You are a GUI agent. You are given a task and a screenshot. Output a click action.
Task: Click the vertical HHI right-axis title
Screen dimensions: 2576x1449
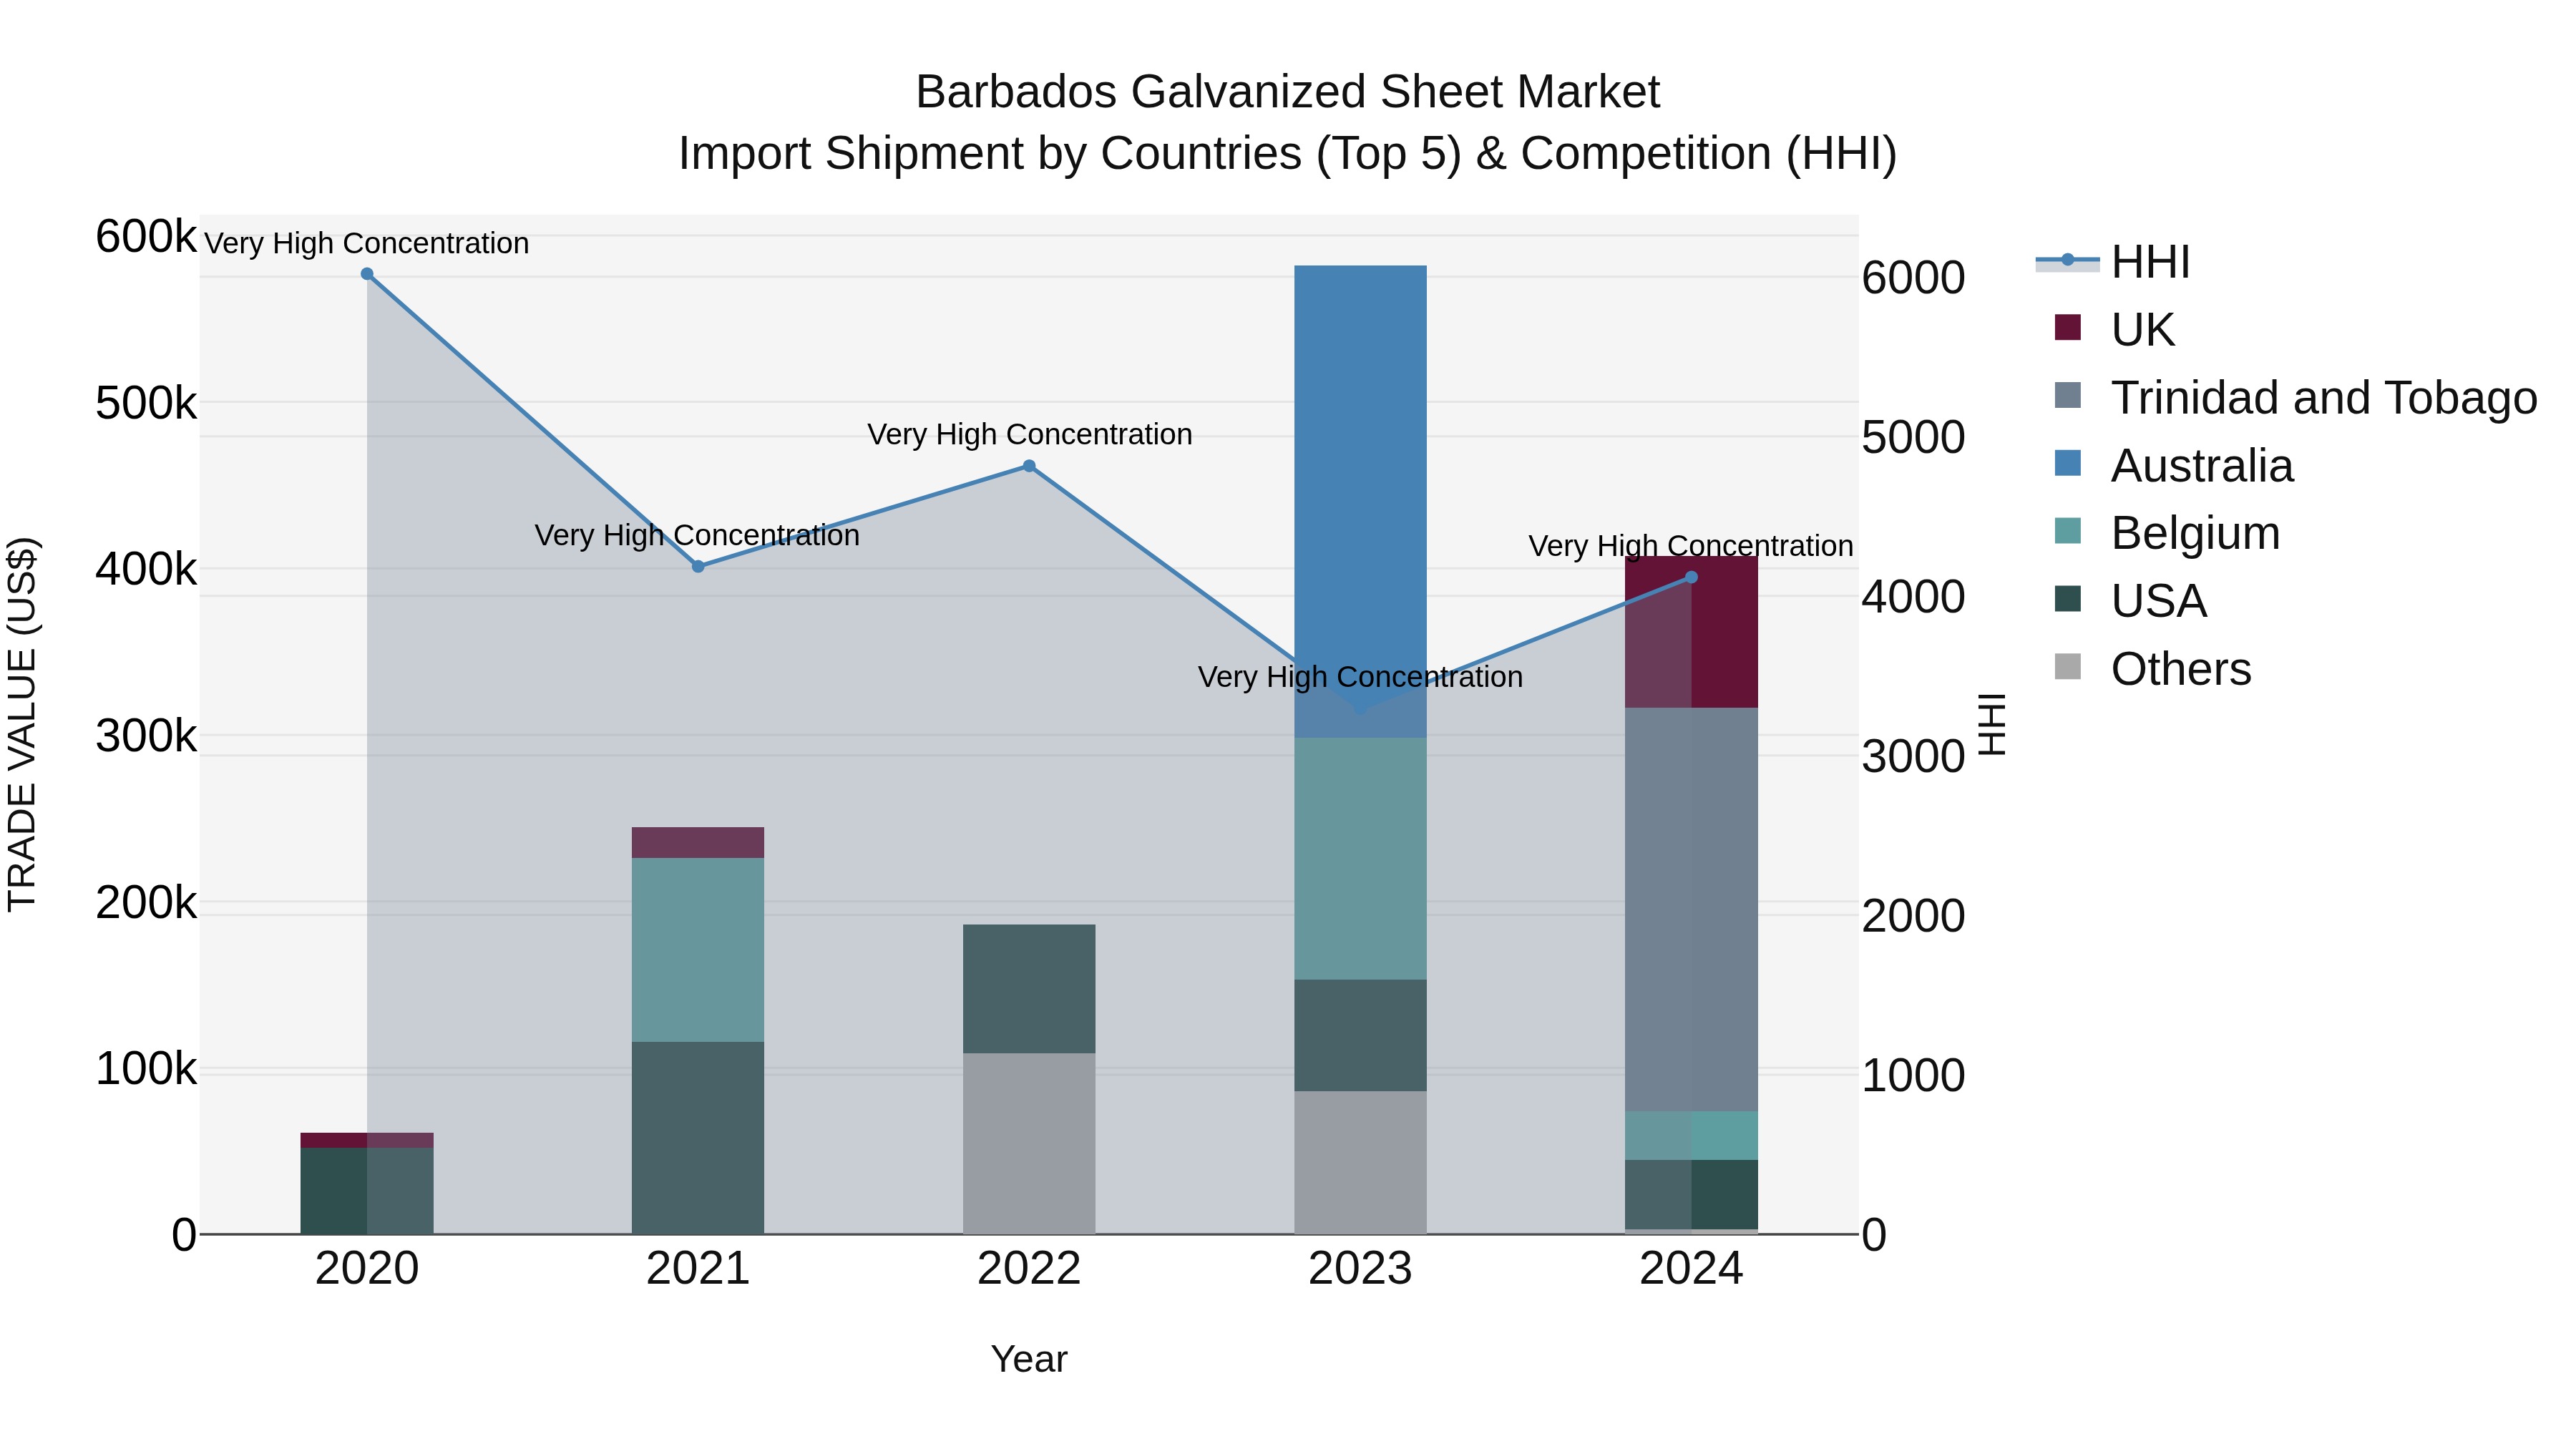[1992, 724]
